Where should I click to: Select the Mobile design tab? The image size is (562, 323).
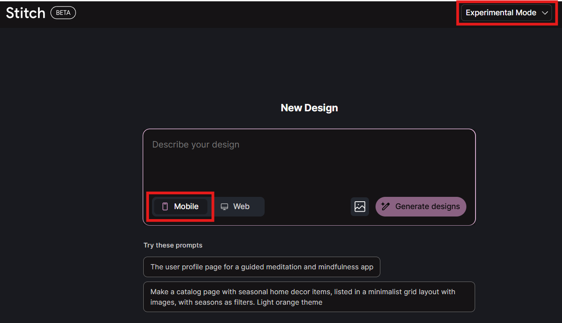click(180, 206)
